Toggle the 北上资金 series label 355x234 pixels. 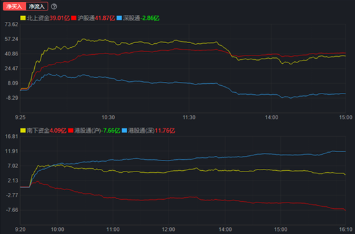pyautogui.click(x=38, y=18)
